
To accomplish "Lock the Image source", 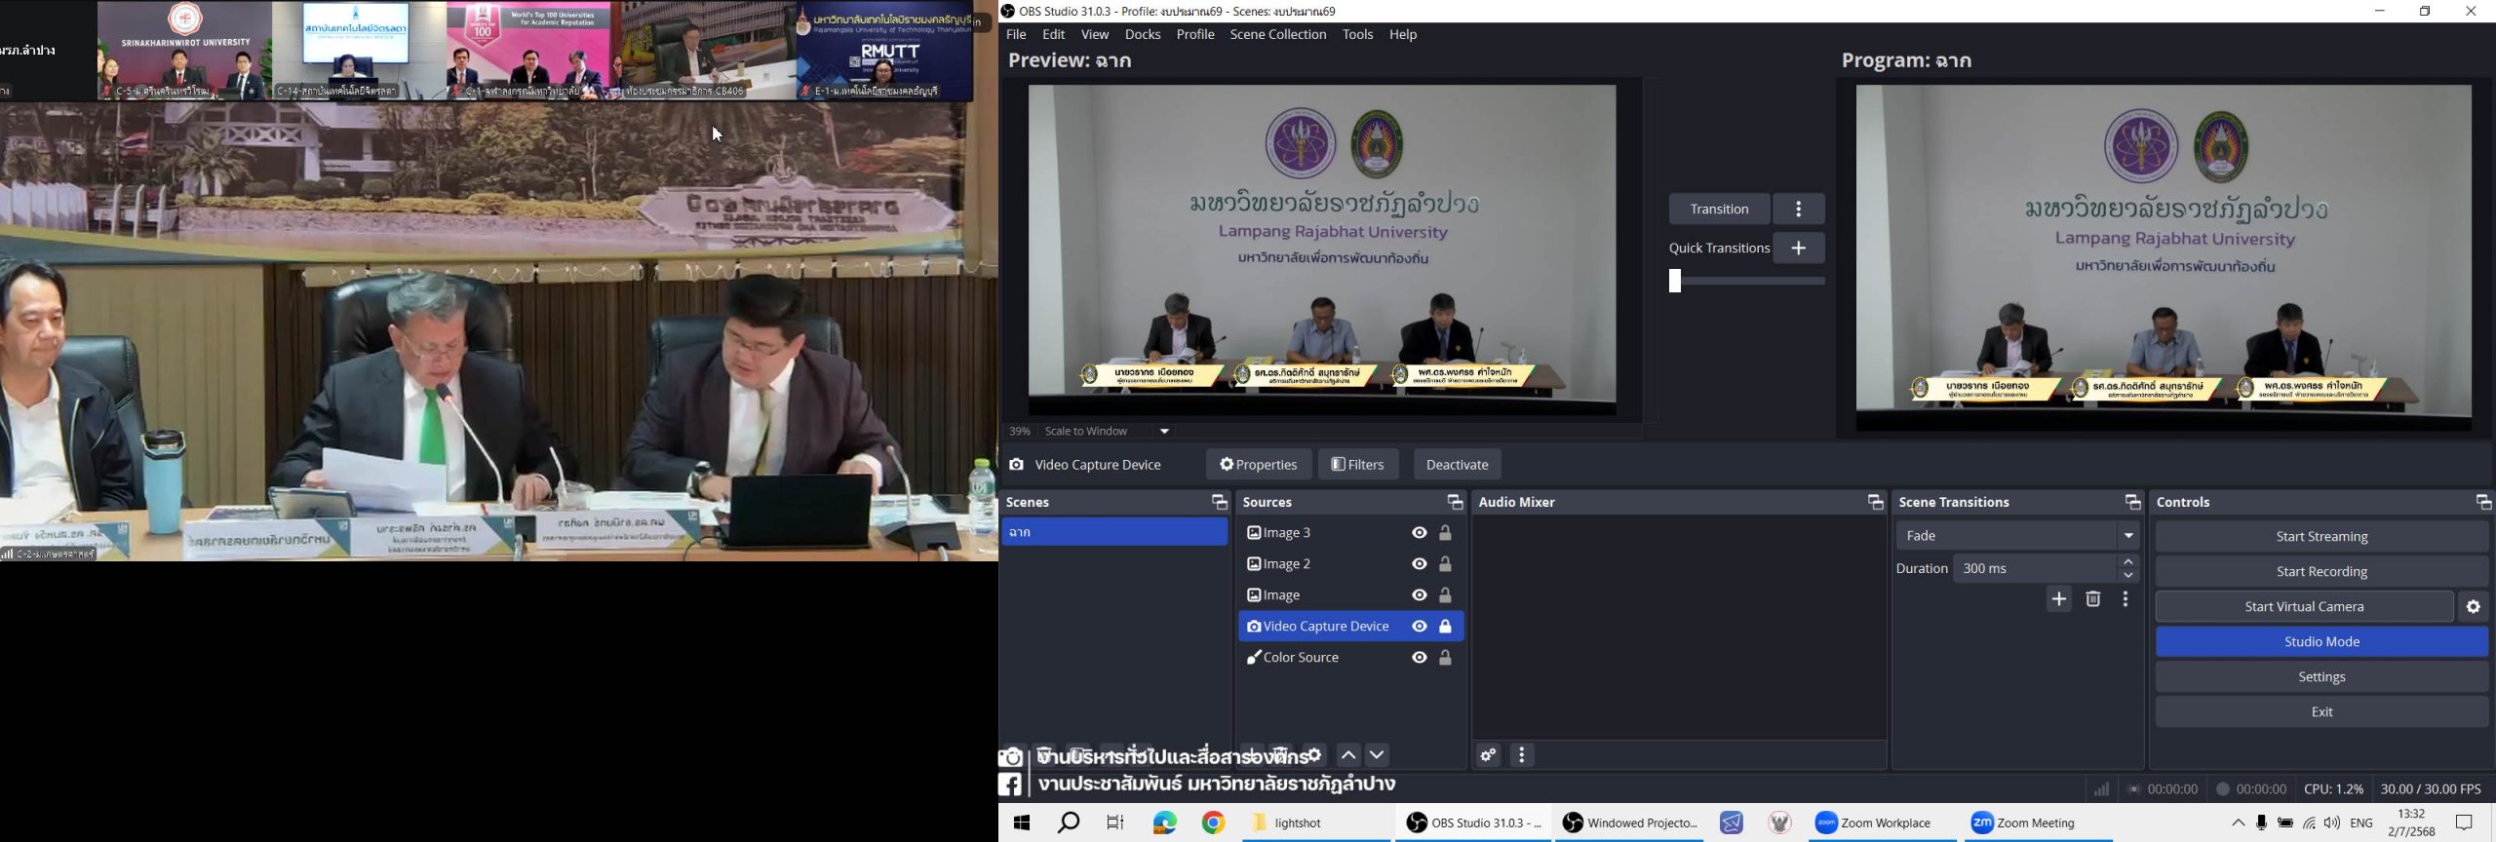I will (x=1446, y=595).
